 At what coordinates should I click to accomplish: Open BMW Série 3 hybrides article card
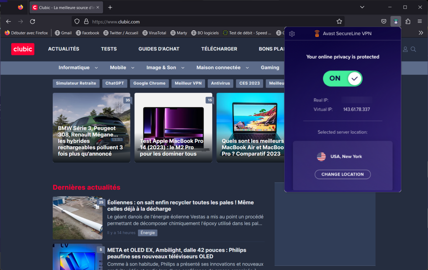[91, 128]
